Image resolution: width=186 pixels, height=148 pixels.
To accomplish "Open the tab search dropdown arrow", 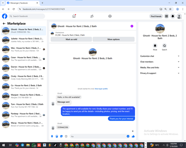I will [3, 3].
